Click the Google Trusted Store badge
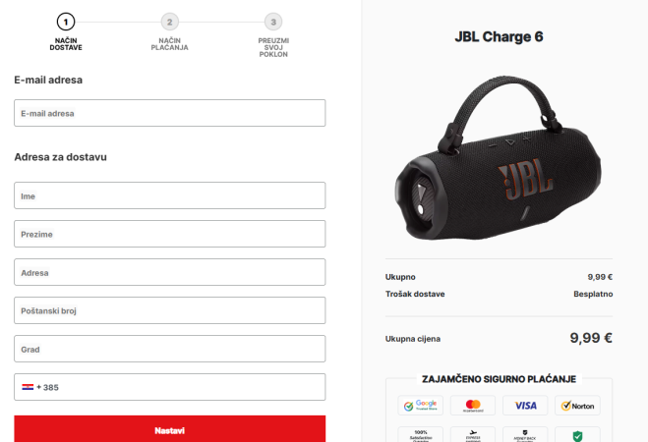 click(x=420, y=406)
